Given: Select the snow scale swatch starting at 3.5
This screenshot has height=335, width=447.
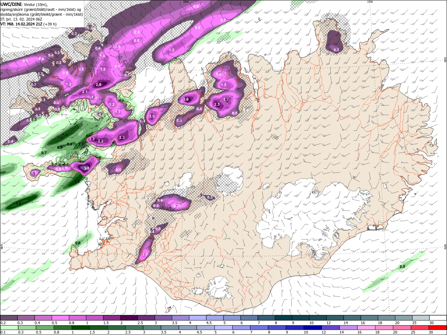Looking at the screenshot, I should click(x=181, y=318).
